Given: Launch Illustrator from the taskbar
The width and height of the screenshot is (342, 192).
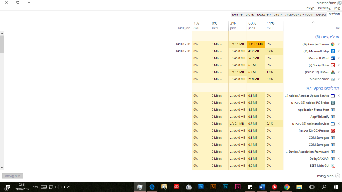Looking at the screenshot, I should coord(213,187).
